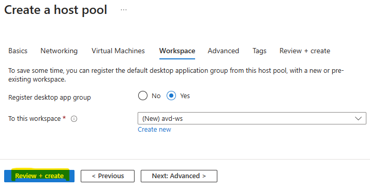370x189 pixels.
Task: Click the To this workspace field label
Action: [x=35, y=119]
